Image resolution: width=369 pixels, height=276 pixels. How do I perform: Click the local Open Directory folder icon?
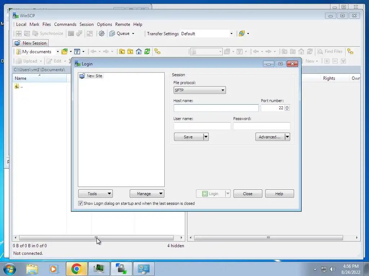(65, 52)
